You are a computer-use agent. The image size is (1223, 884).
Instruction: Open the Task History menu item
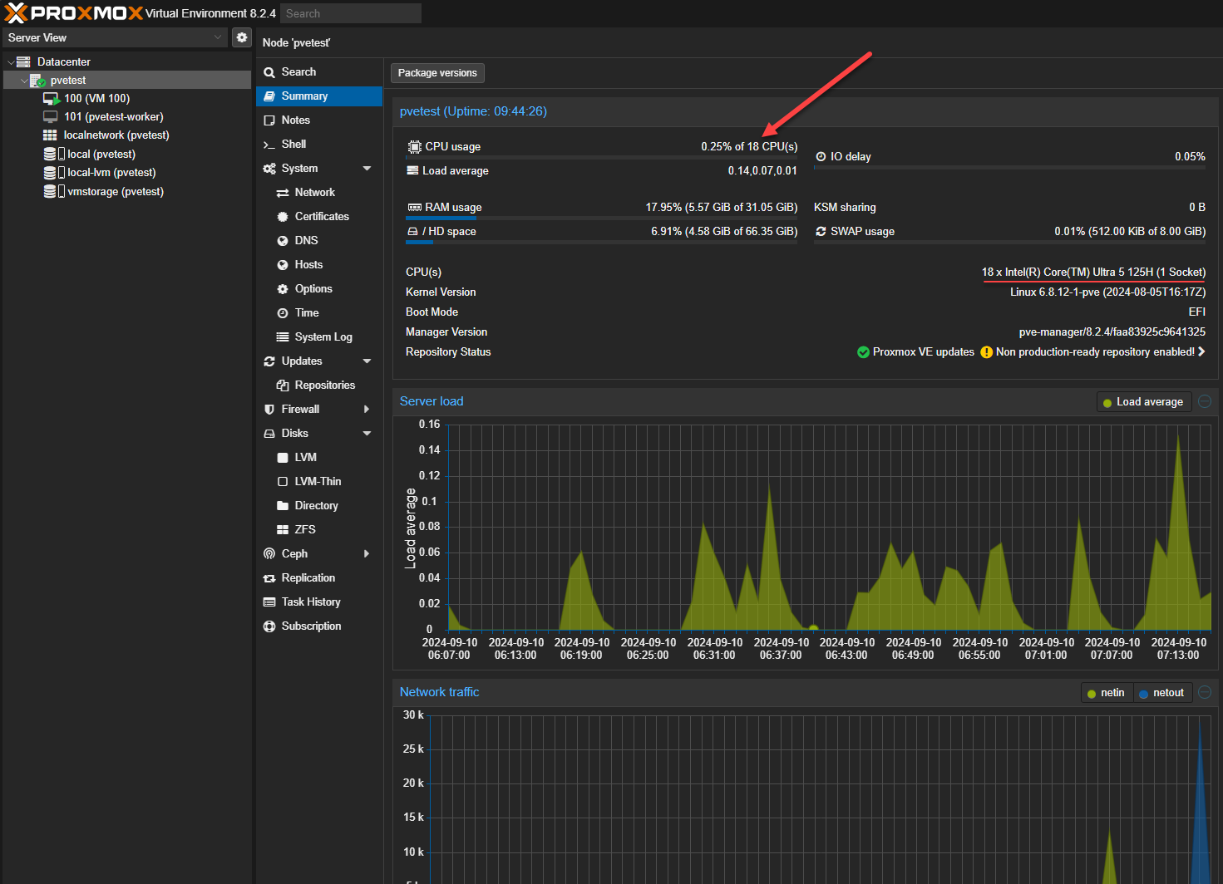[x=311, y=602]
